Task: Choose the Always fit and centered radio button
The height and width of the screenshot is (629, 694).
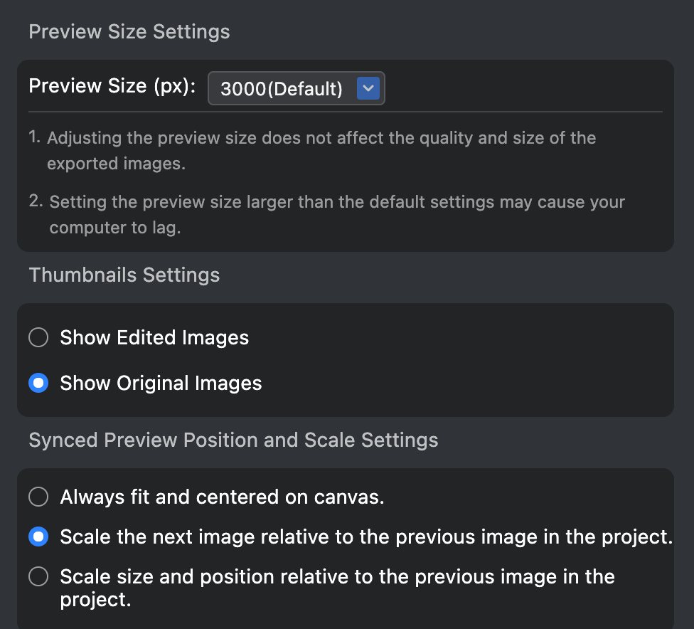Action: click(x=38, y=497)
